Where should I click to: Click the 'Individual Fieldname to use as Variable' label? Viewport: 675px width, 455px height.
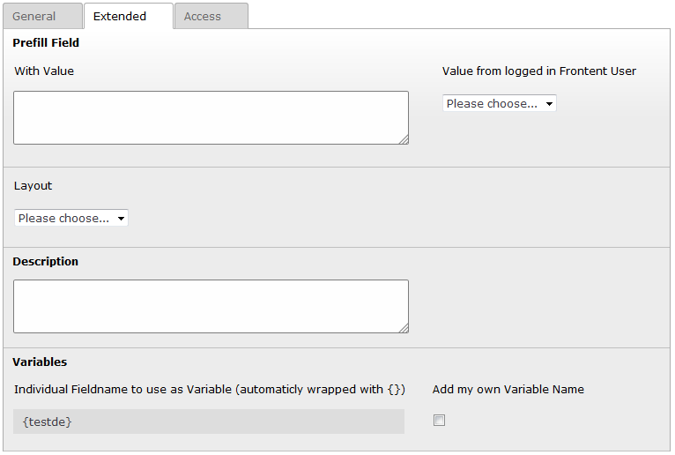pyautogui.click(x=210, y=389)
